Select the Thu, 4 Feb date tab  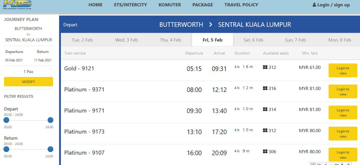pyautogui.click(x=171, y=40)
